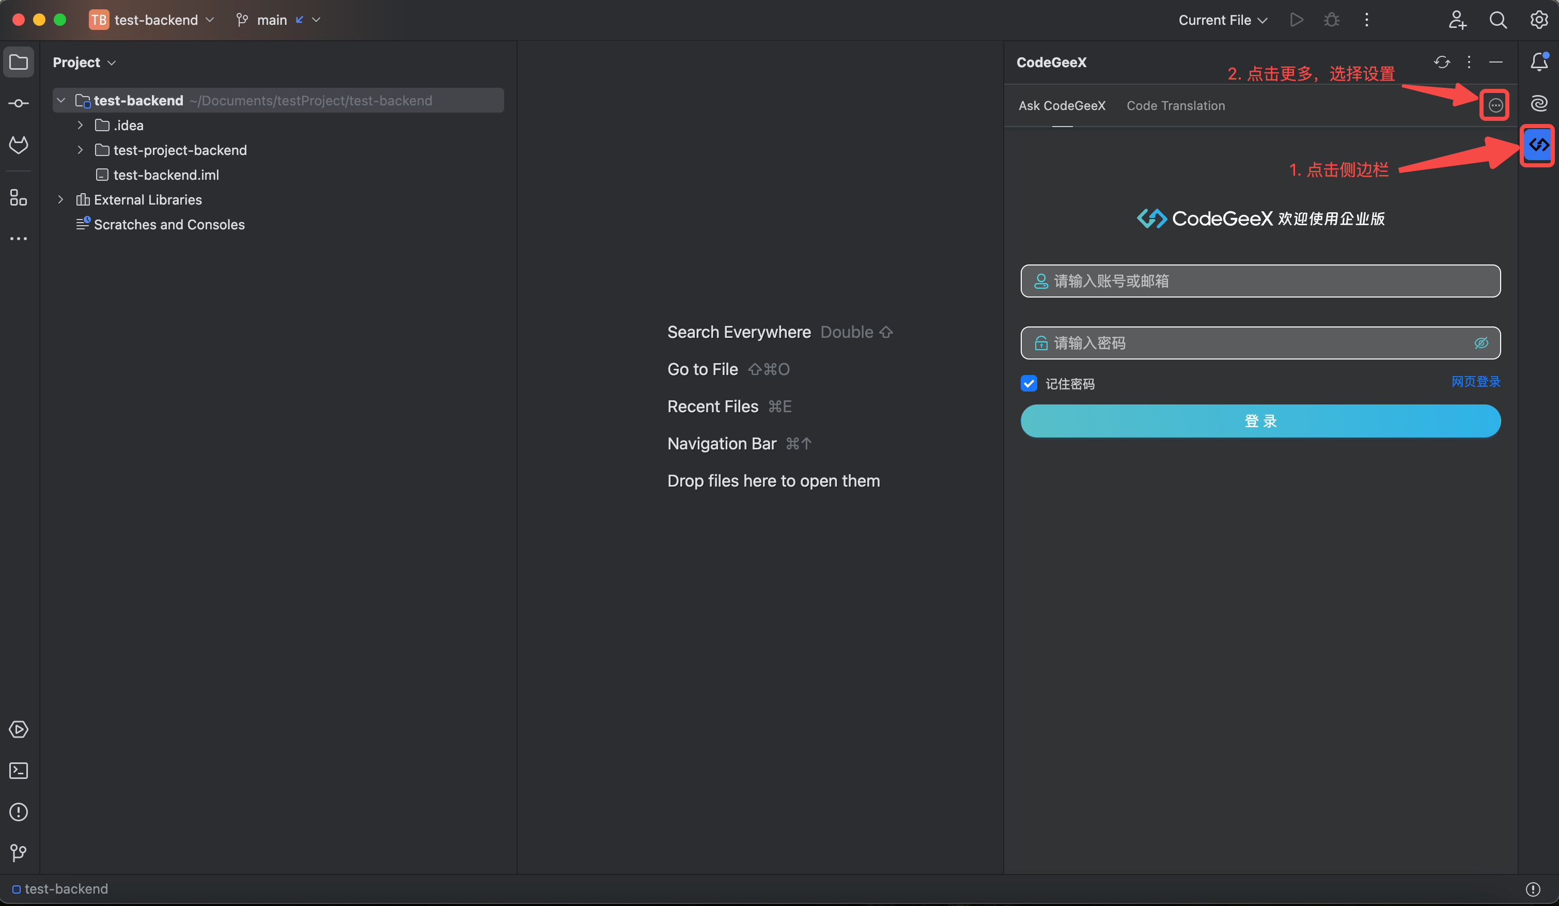Switch to Code Translation tab
Image resolution: width=1559 pixels, height=906 pixels.
coord(1175,106)
